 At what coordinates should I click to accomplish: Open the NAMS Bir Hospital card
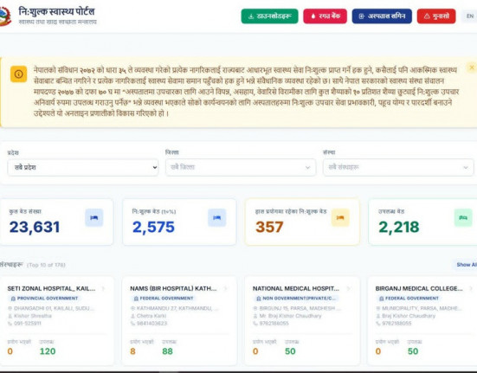[x=179, y=321]
